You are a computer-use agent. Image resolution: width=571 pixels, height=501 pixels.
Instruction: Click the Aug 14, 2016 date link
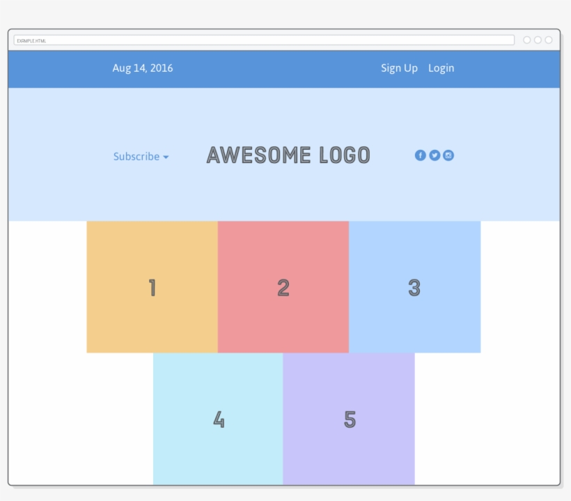tap(142, 68)
